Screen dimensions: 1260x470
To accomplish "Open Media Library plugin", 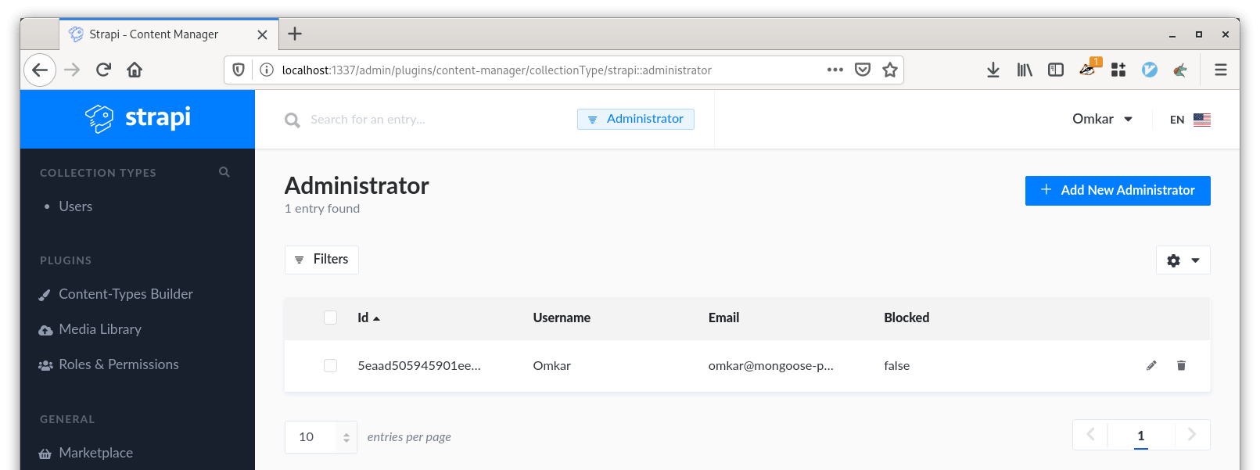I will [100, 329].
